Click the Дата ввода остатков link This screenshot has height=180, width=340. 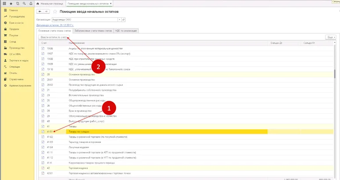coord(54,25)
